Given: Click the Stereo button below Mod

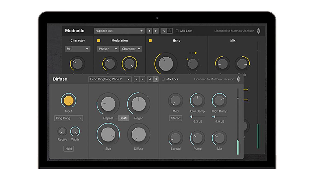Looking at the screenshot, I should point(175,118).
